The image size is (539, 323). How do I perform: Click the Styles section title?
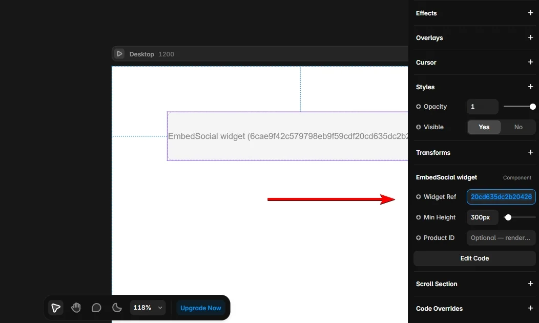[425, 87]
